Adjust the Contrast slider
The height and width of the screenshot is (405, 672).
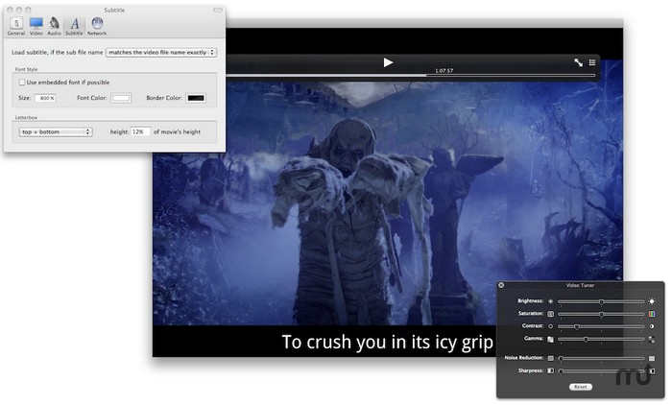tap(601, 326)
